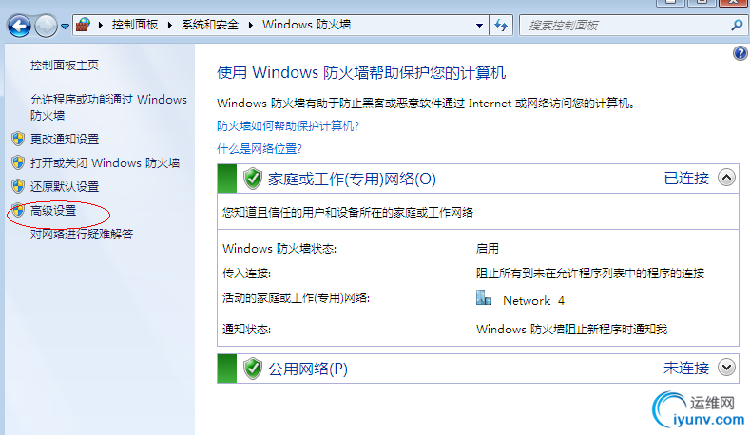Open 对网络进行疑难解答 link
This screenshot has width=750, height=435.
pyautogui.click(x=82, y=235)
